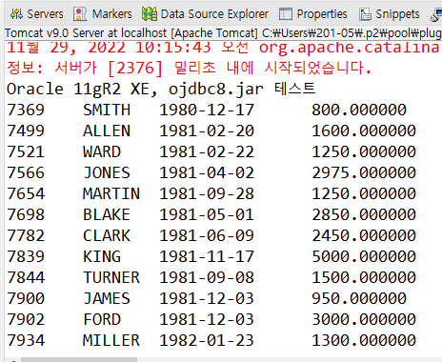Click the name MARTIN
The width and height of the screenshot is (442, 362).
111,193
